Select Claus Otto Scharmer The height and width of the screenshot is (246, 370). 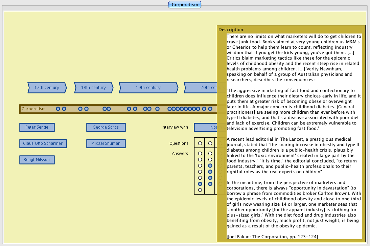pyautogui.click(x=43, y=143)
